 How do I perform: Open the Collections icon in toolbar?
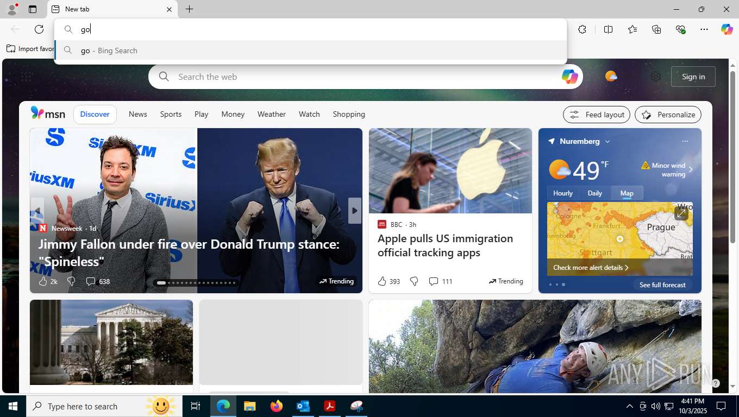pos(656,29)
